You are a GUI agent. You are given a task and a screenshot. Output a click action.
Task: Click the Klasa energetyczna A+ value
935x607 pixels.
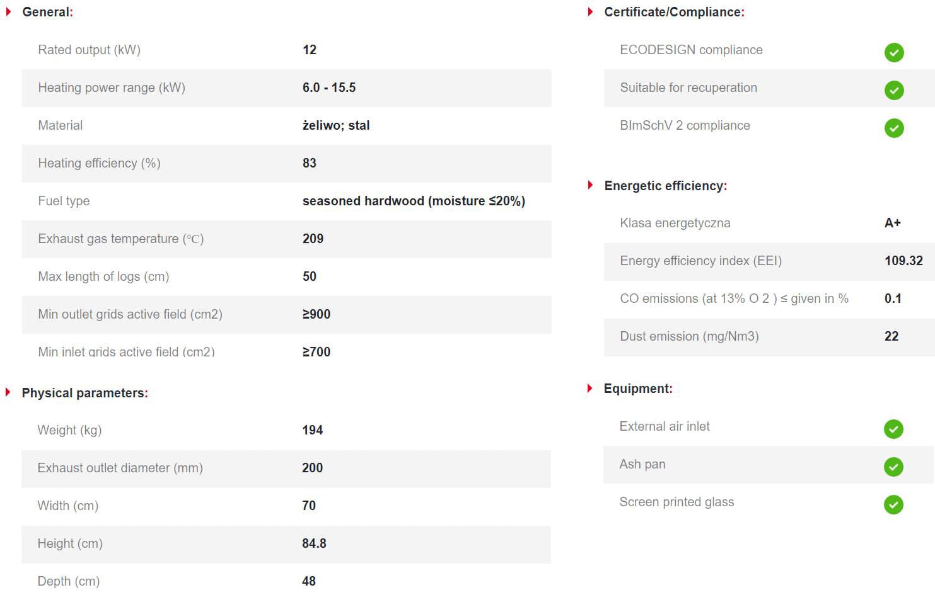pos(893,223)
